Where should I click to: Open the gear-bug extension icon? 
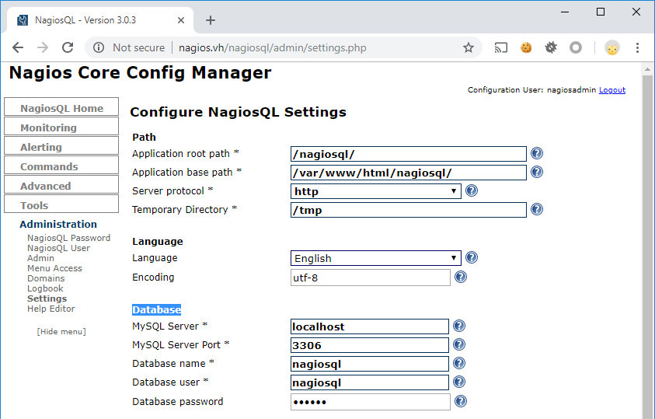pos(551,47)
